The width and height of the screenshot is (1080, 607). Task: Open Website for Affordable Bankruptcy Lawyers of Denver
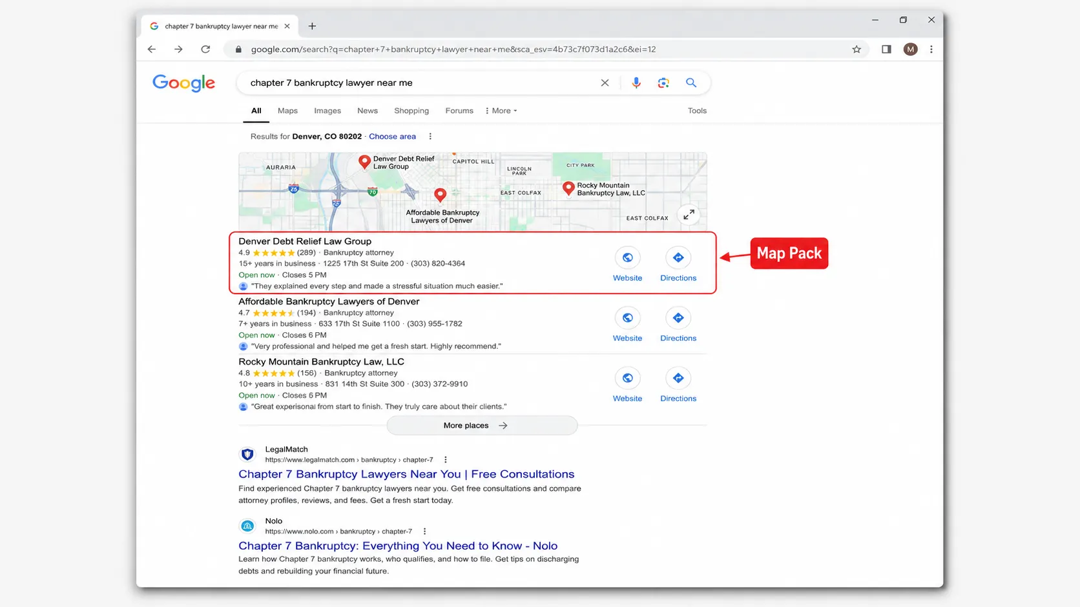point(627,325)
